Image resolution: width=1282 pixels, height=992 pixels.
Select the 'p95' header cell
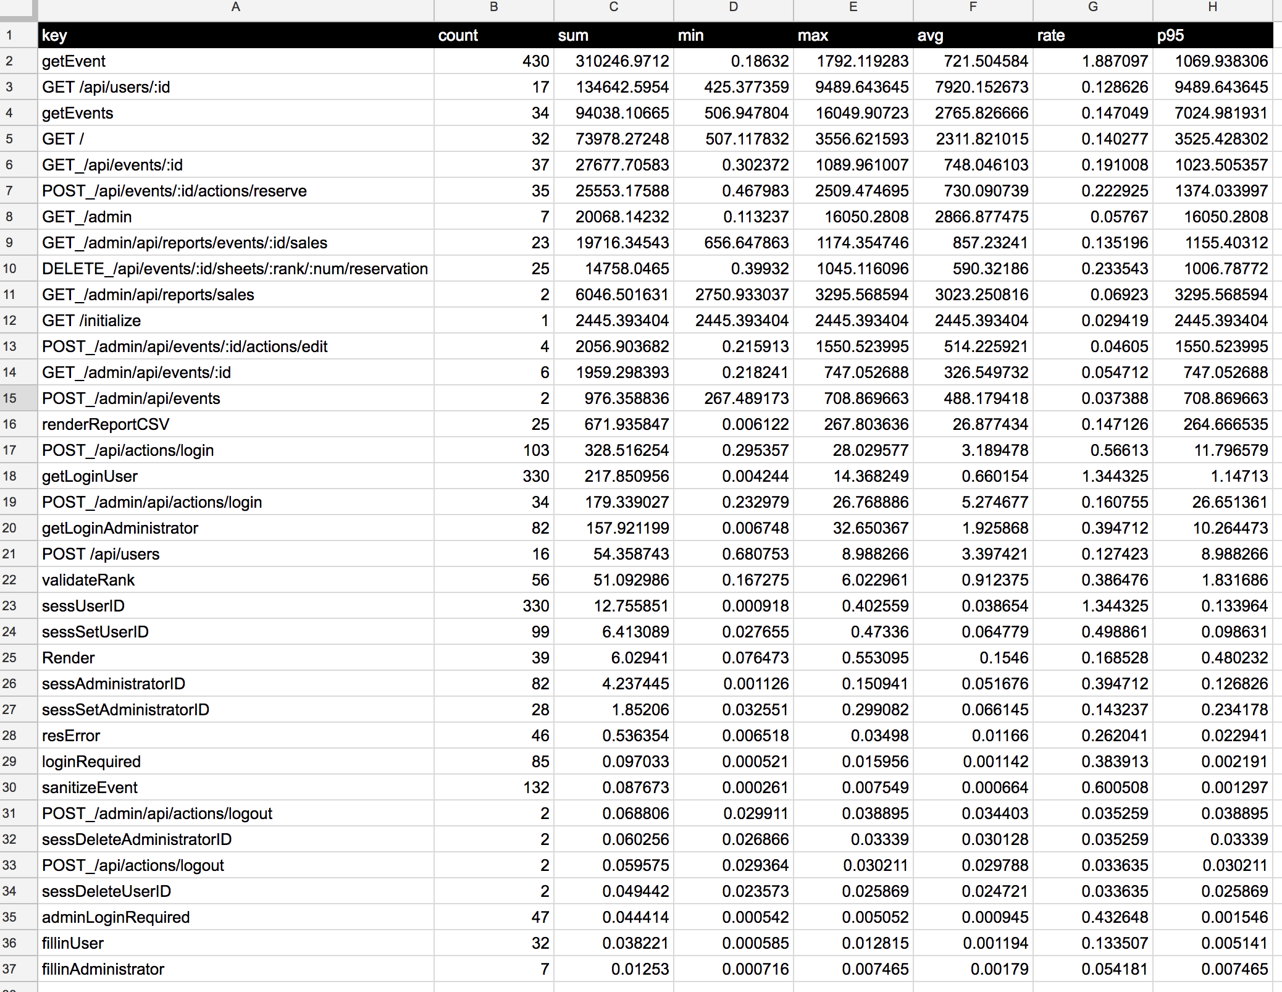[x=1212, y=35]
